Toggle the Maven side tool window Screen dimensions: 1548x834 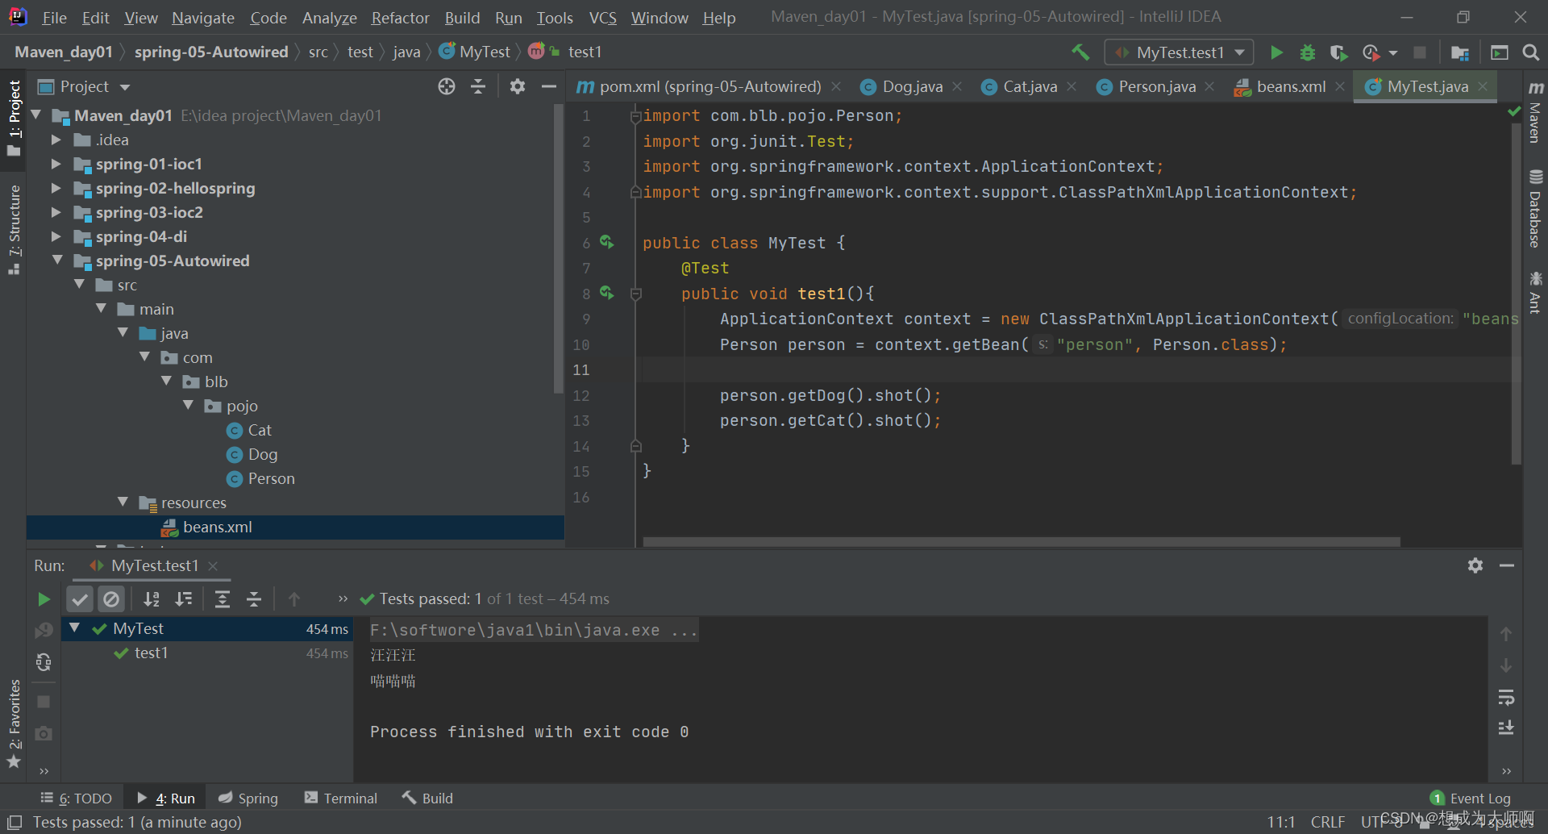pos(1536,112)
